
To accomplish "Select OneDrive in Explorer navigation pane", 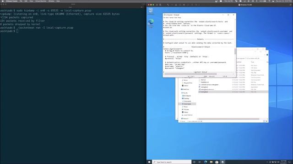I will click(185, 89).
